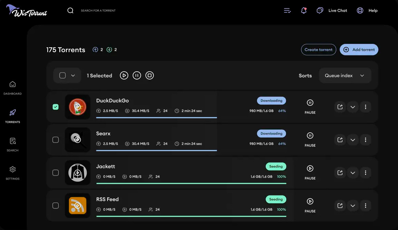Start selected torrents with play icon
Viewport: 398px width, 230px height.
124,75
